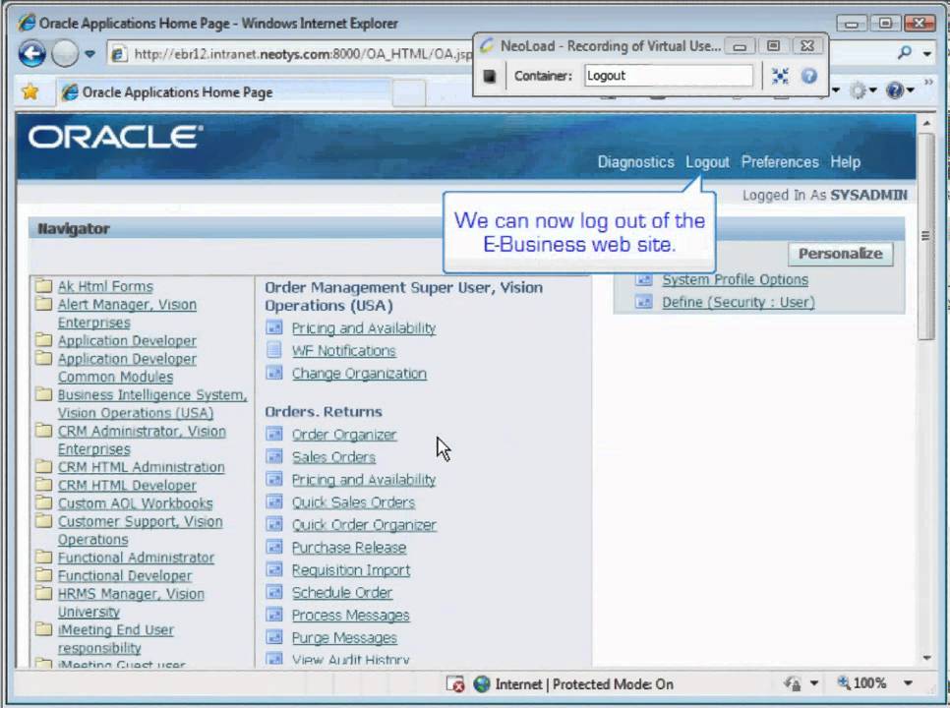The height and width of the screenshot is (708, 950).
Task: Click the address bar URL field
Action: click(x=291, y=54)
